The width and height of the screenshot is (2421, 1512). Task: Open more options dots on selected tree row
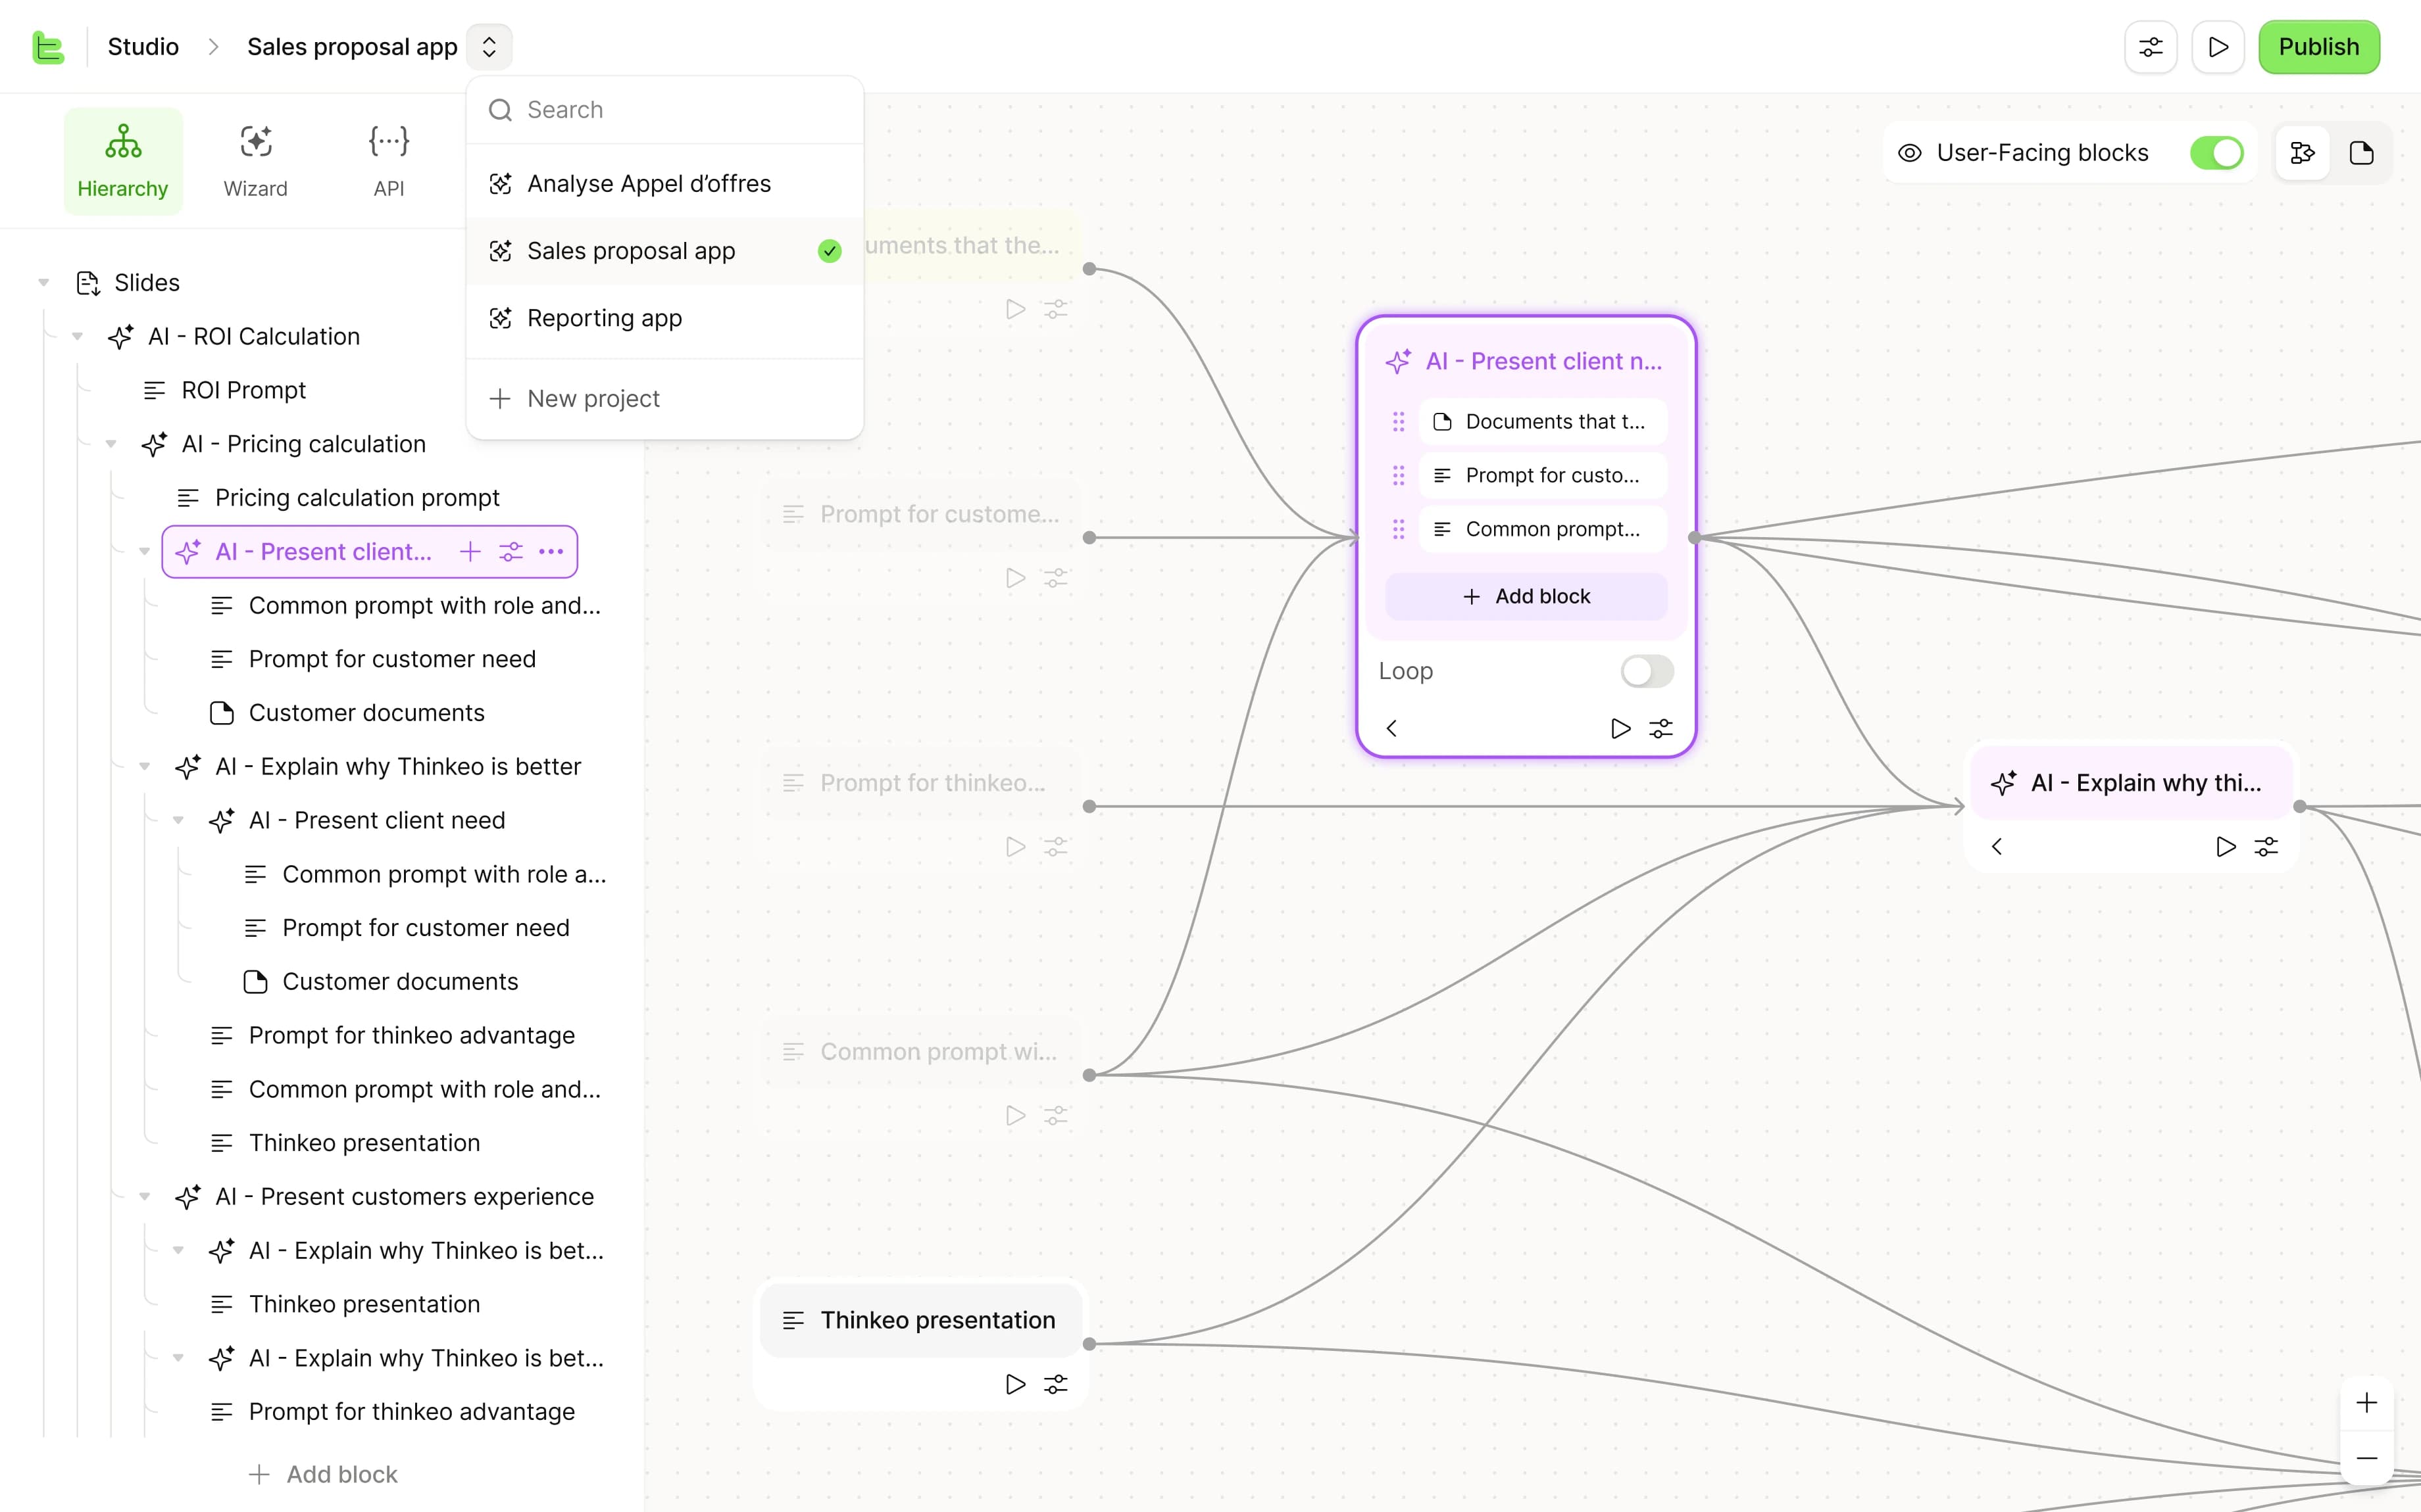point(551,552)
